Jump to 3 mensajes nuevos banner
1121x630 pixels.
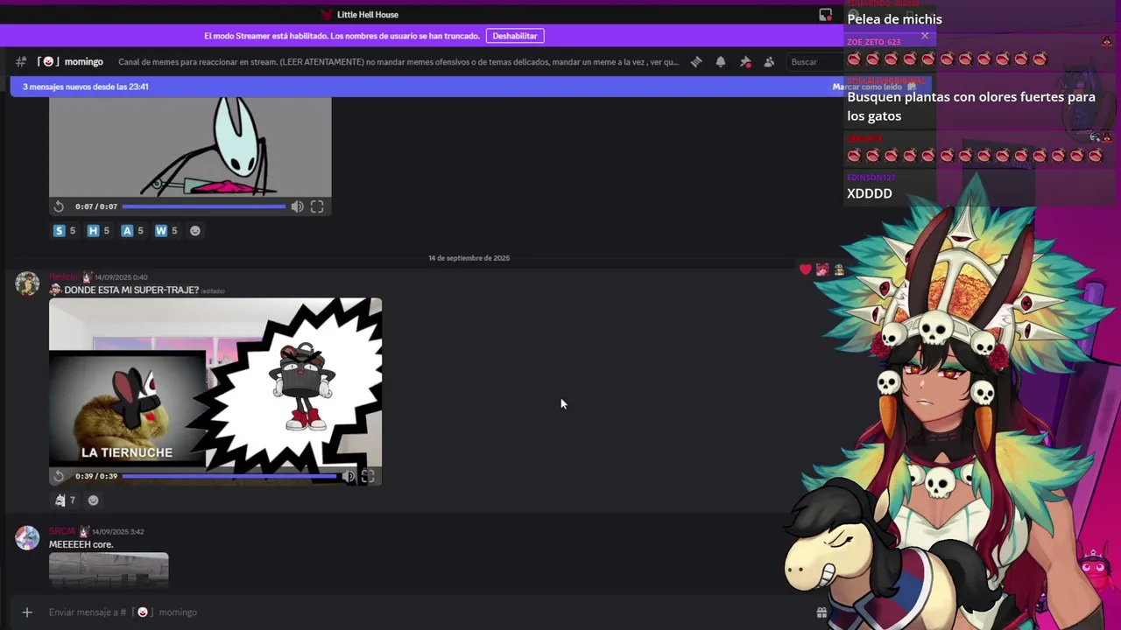tap(86, 87)
